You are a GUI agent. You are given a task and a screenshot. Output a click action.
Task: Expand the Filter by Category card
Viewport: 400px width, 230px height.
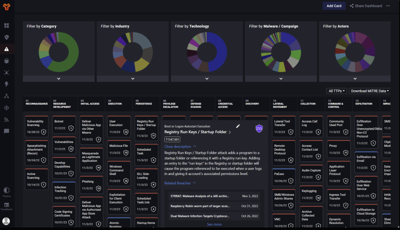59,79
